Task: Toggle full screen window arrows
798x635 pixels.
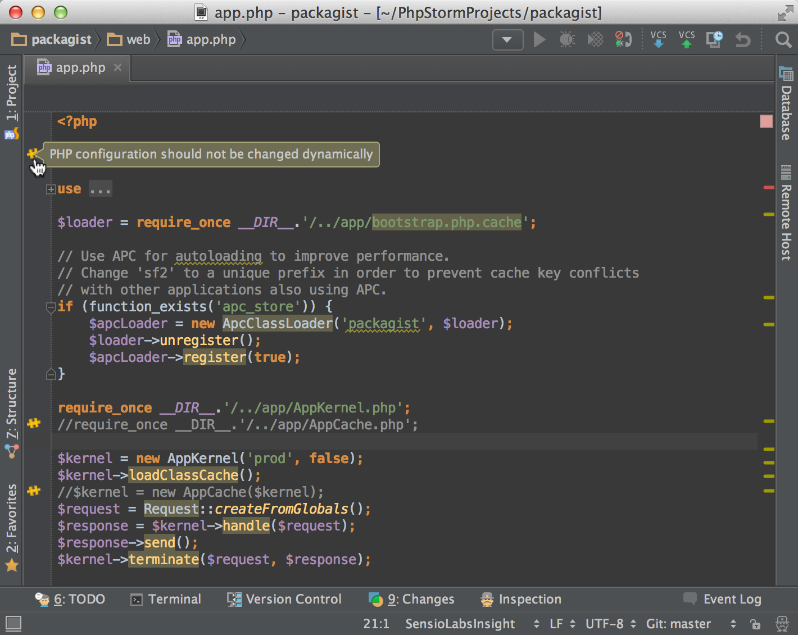Action: pyautogui.click(x=785, y=13)
